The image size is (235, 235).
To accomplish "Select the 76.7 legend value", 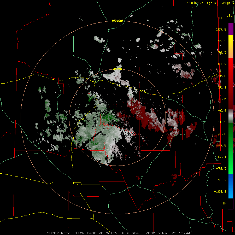I will point(222,52).
